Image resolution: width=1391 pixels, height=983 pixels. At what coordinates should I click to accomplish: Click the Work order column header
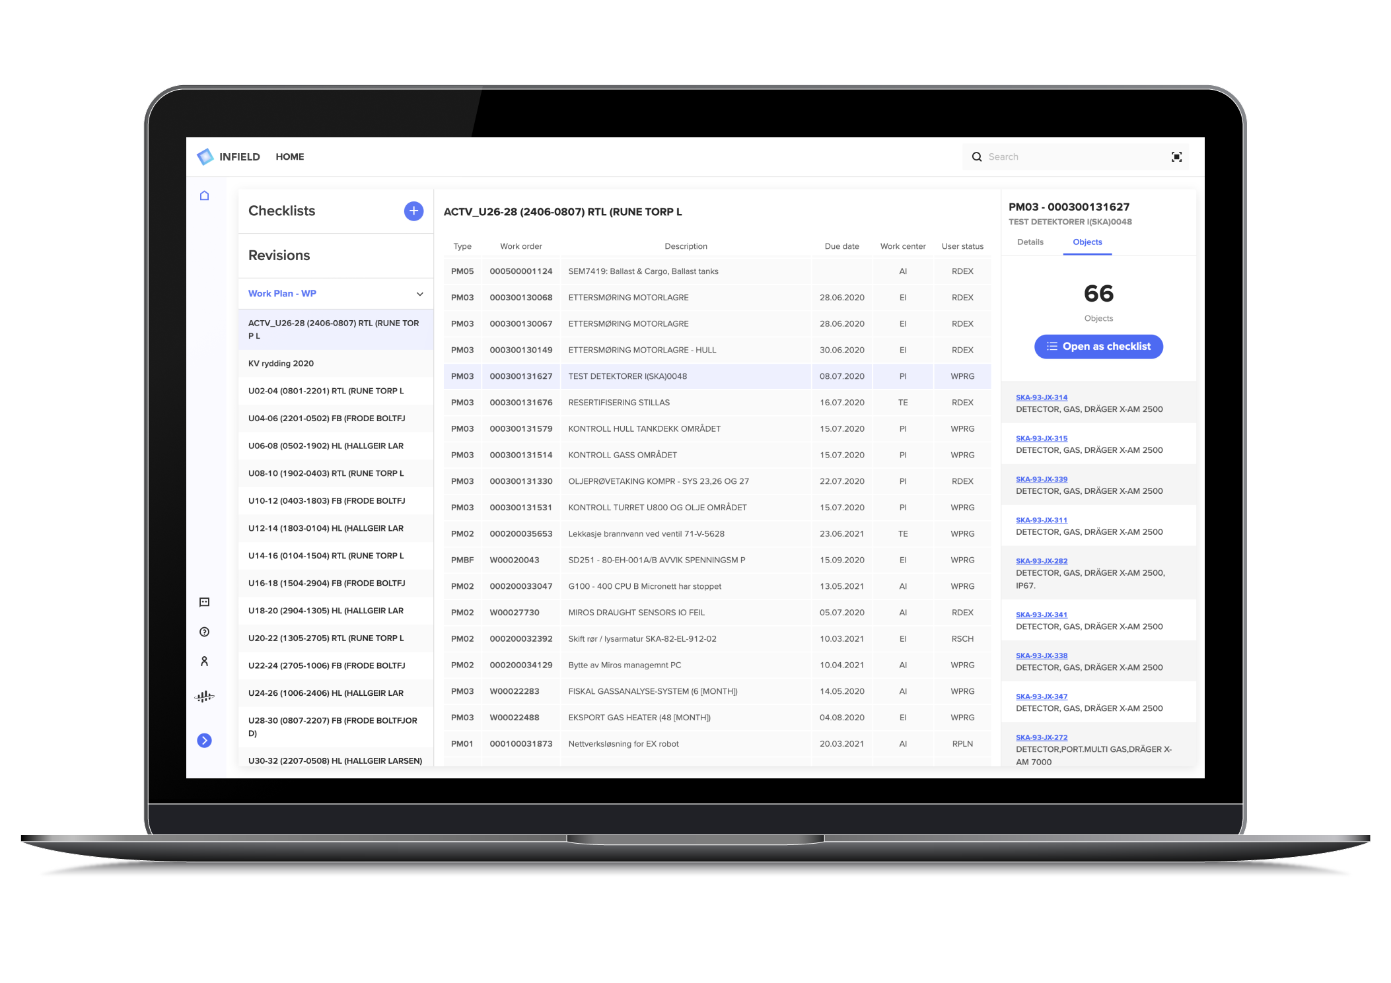[520, 246]
